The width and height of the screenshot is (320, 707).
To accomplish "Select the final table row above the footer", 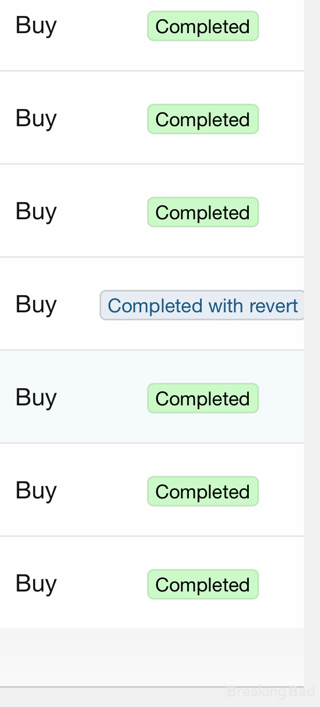I will point(152,582).
